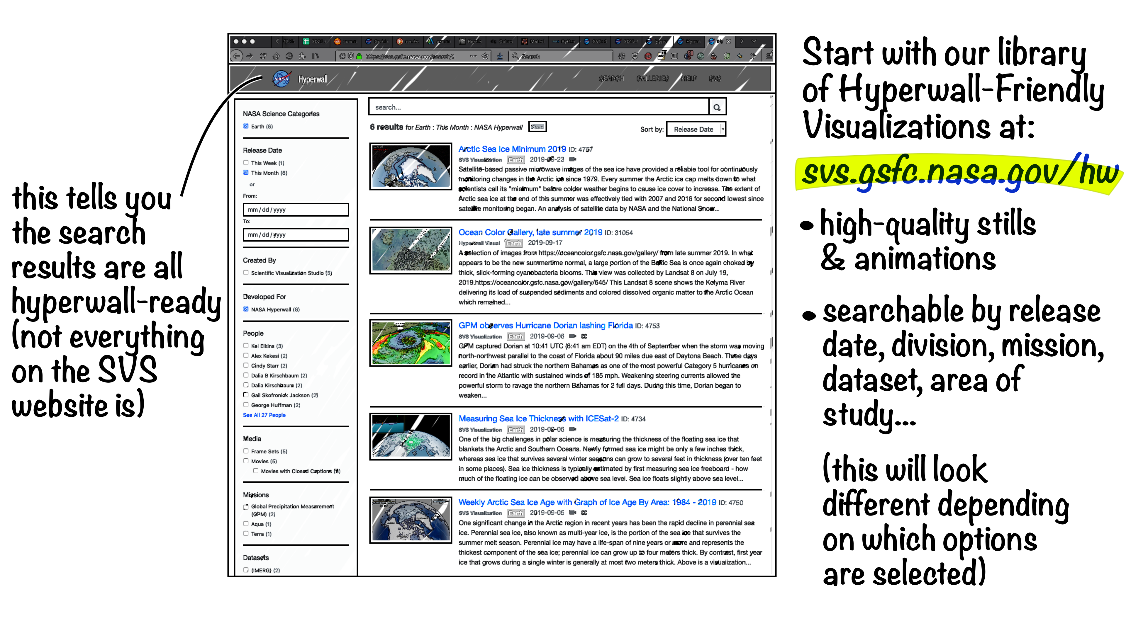Bookmark this page with the star icon
Screen dimensions: 1126x633
tap(485, 56)
